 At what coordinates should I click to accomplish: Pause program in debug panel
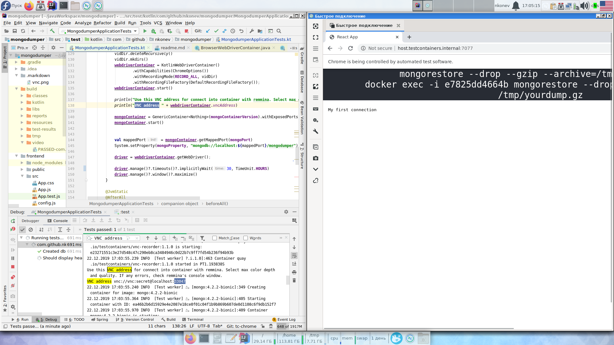click(13, 258)
